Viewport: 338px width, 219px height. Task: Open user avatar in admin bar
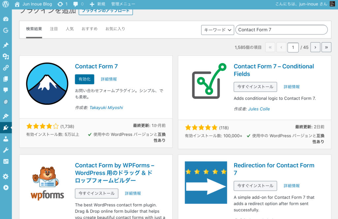point(332,4)
